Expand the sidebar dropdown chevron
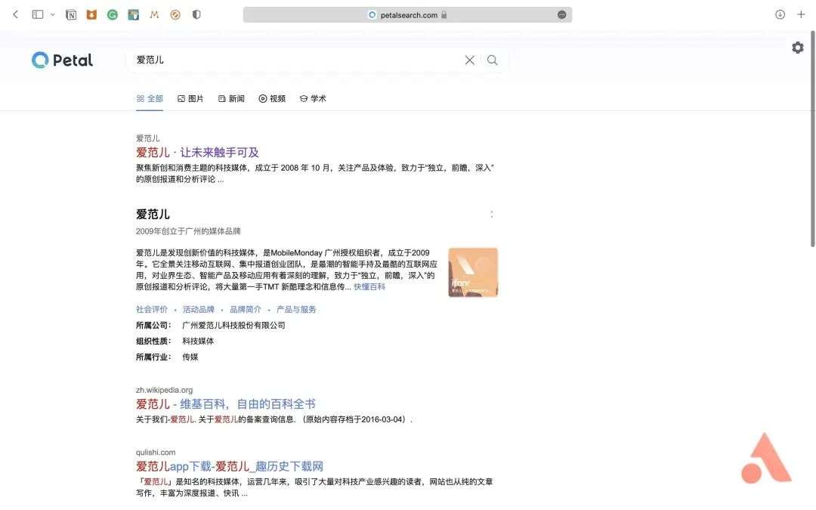 [x=53, y=14]
